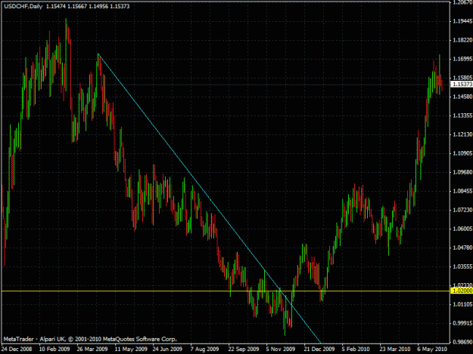The width and height of the screenshot is (473, 354).
Task: Click the 26 Mar 2009 date label
Action: [x=92, y=349]
